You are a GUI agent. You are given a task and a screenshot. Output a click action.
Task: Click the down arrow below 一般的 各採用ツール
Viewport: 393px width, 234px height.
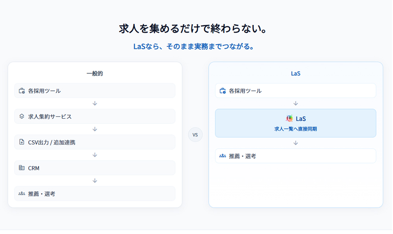[x=95, y=103]
